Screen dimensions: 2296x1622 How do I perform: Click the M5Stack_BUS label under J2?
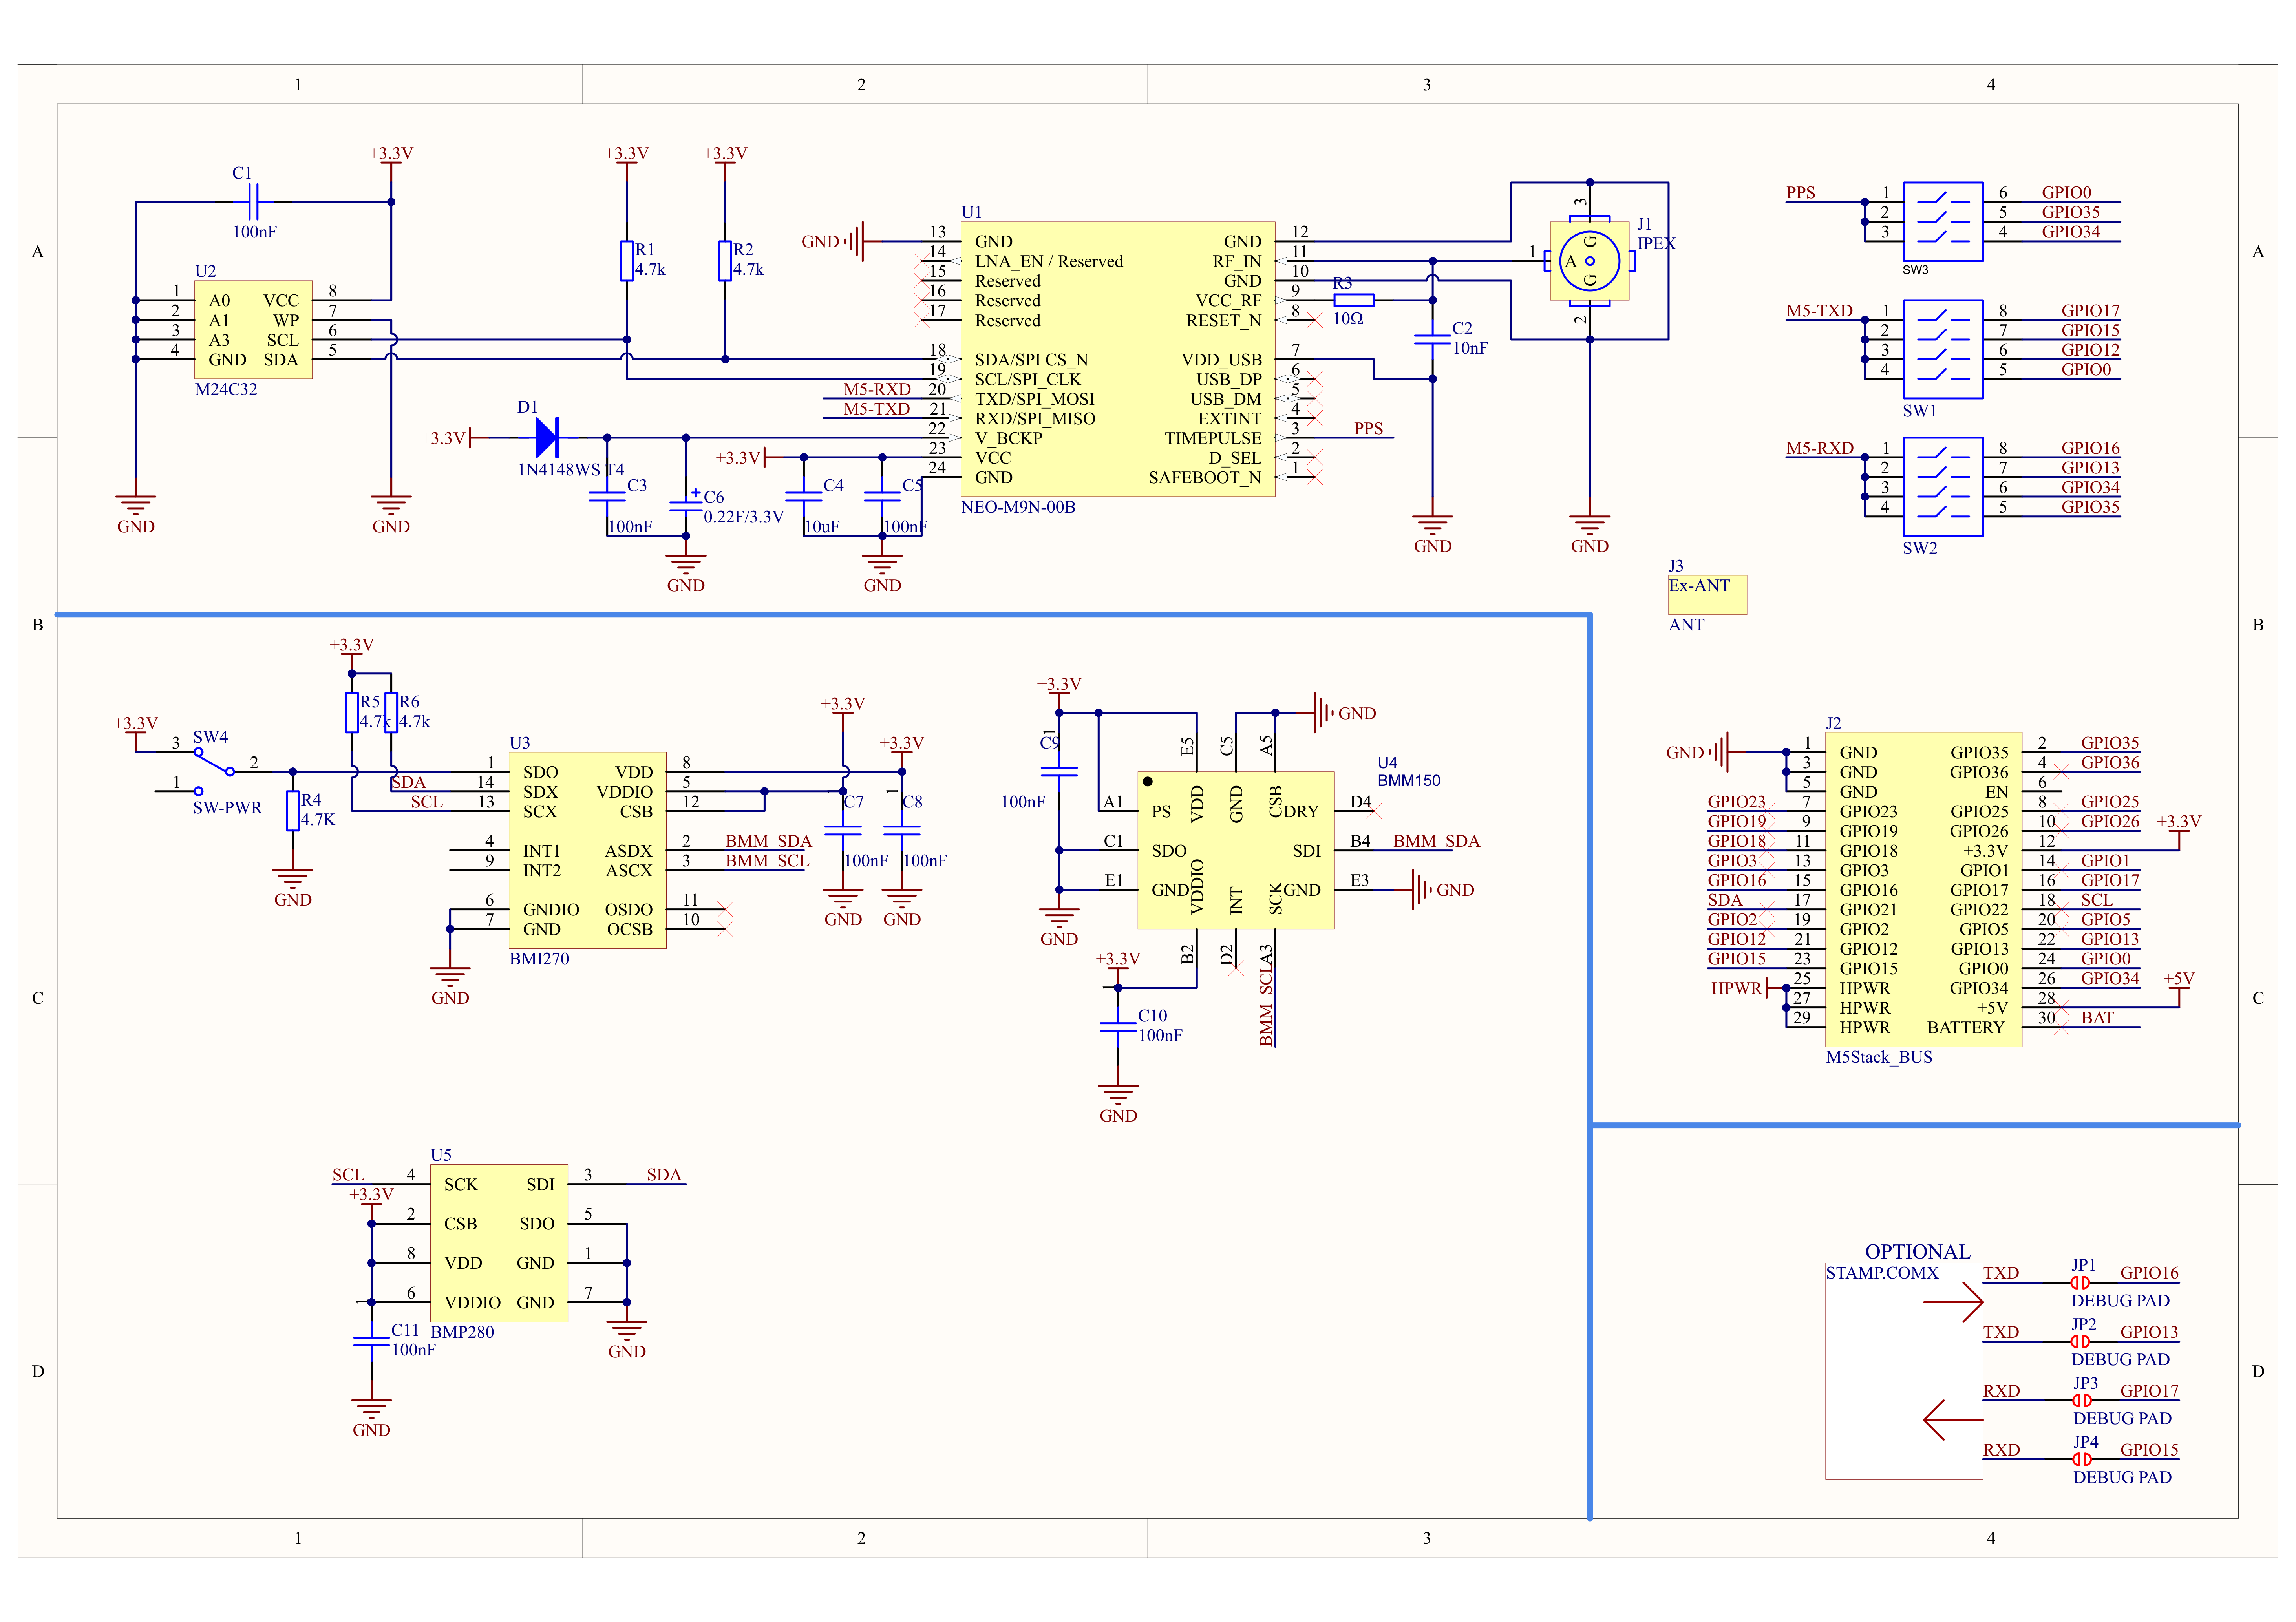click(x=1879, y=1057)
